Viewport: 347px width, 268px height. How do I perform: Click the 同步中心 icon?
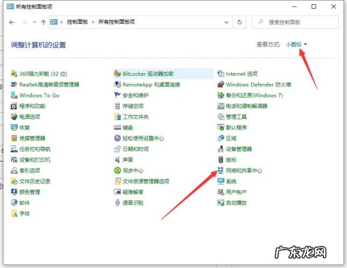click(117, 171)
